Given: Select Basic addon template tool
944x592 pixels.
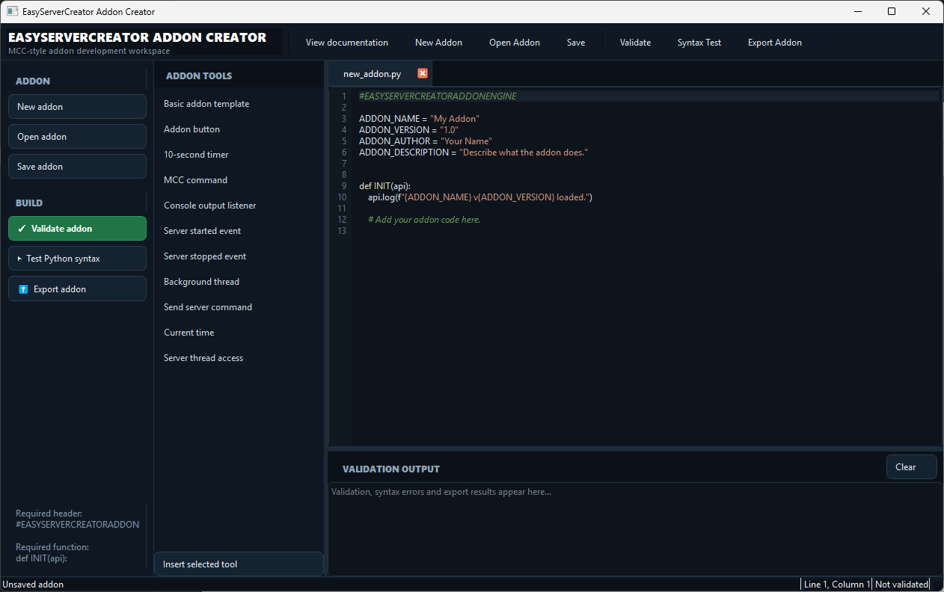Looking at the screenshot, I should click(239, 104).
